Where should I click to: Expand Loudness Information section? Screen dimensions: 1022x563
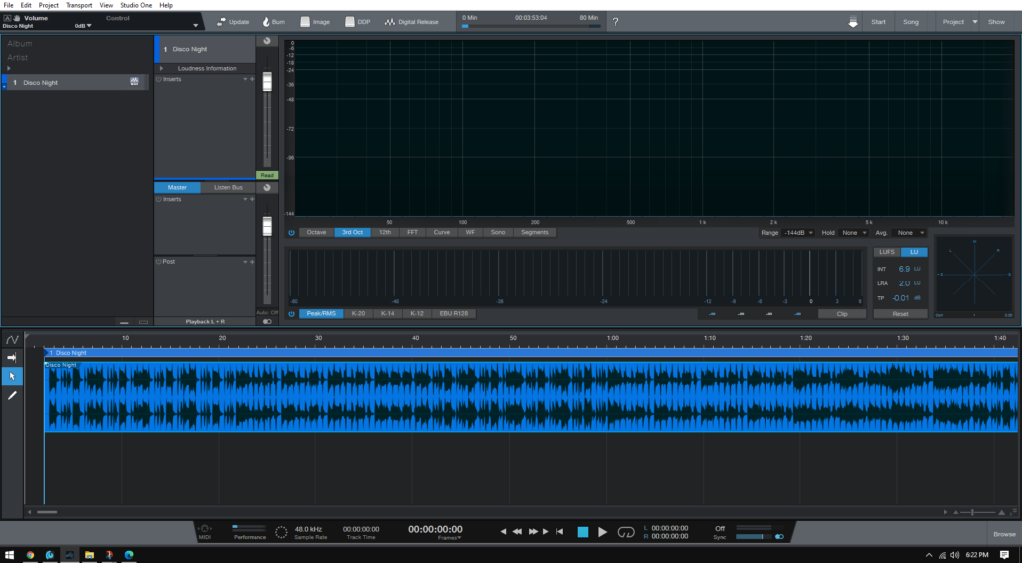[161, 68]
